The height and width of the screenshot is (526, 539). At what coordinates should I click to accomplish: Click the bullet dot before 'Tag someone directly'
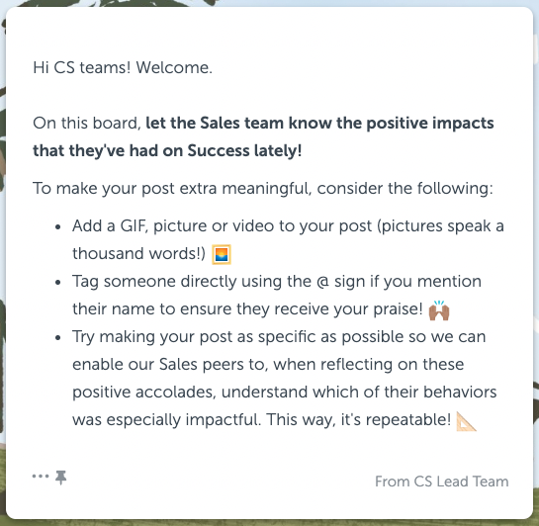(x=57, y=283)
